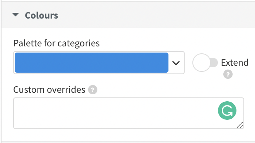This screenshot has width=255, height=143.
Task: Click the textarea resize handle icon
Action: pos(240,125)
